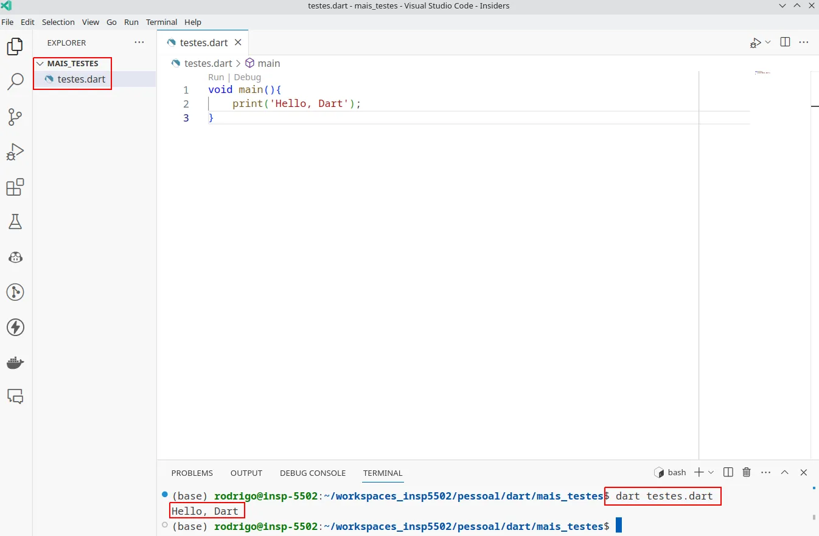
Task: Open the launch profile dropdown next to plus
Action: [x=711, y=472]
